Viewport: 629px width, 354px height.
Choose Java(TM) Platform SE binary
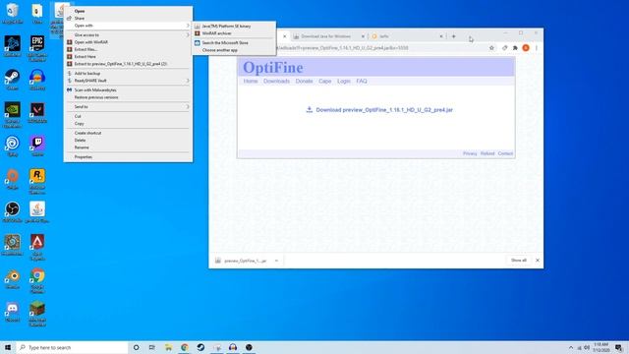click(x=234, y=27)
